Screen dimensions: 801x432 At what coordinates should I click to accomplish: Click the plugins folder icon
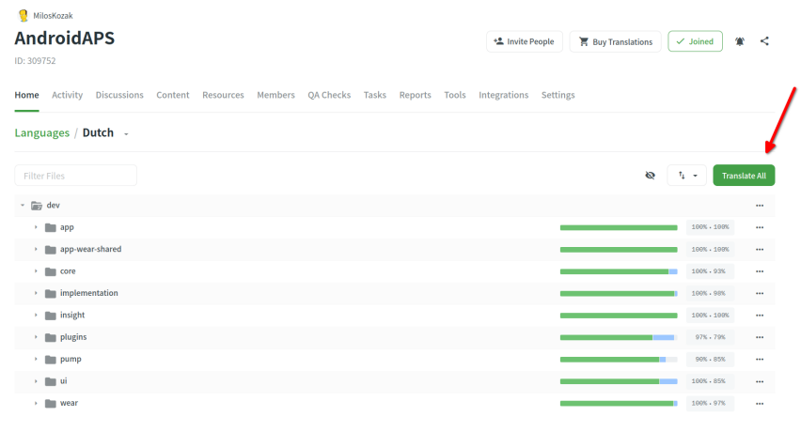(50, 337)
